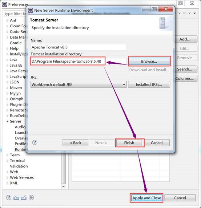Viewport: 201px width, 208px height.
Task: Select Java in the preferences tree
Action: pyautogui.click(x=13, y=60)
